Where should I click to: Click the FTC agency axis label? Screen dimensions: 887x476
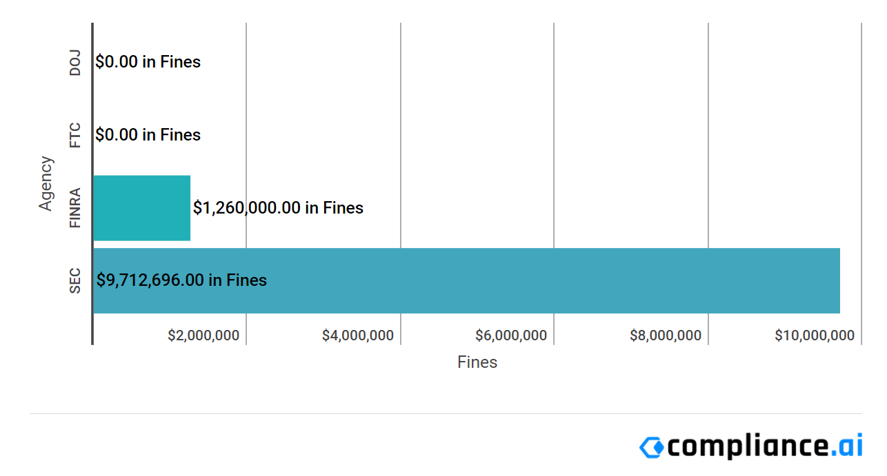pos(75,135)
